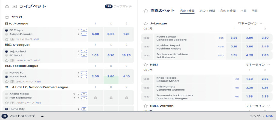
Task: Select the 次の1時間 tab
Action: (x=187, y=11)
